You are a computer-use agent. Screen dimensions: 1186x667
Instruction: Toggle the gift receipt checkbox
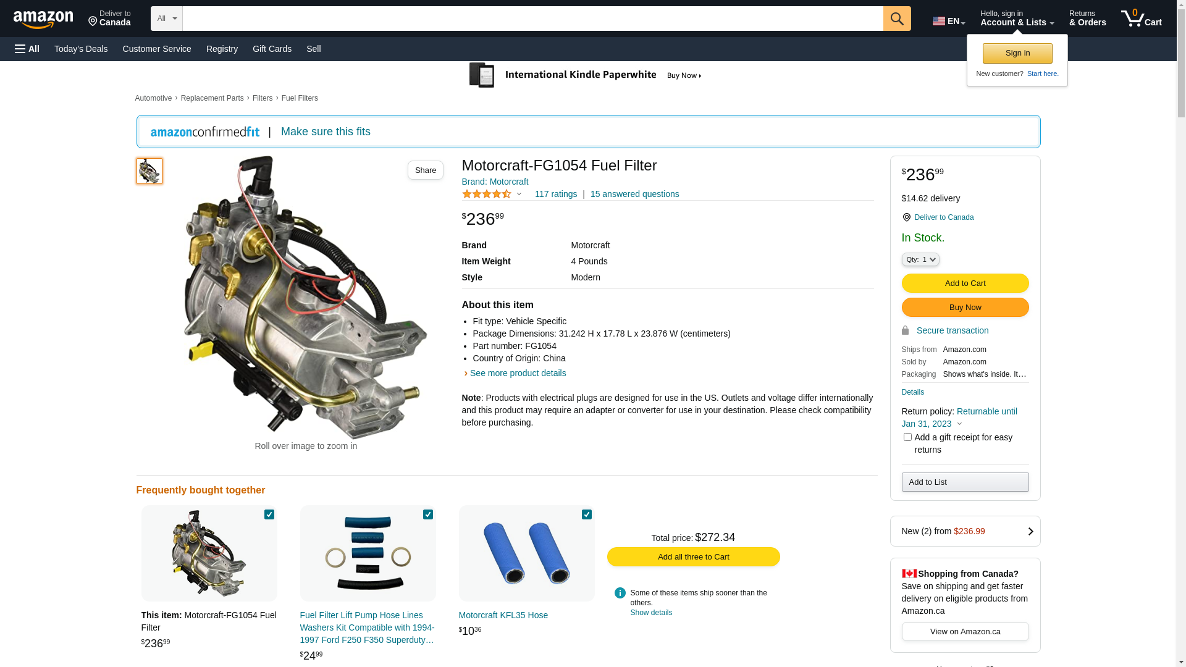click(x=907, y=437)
